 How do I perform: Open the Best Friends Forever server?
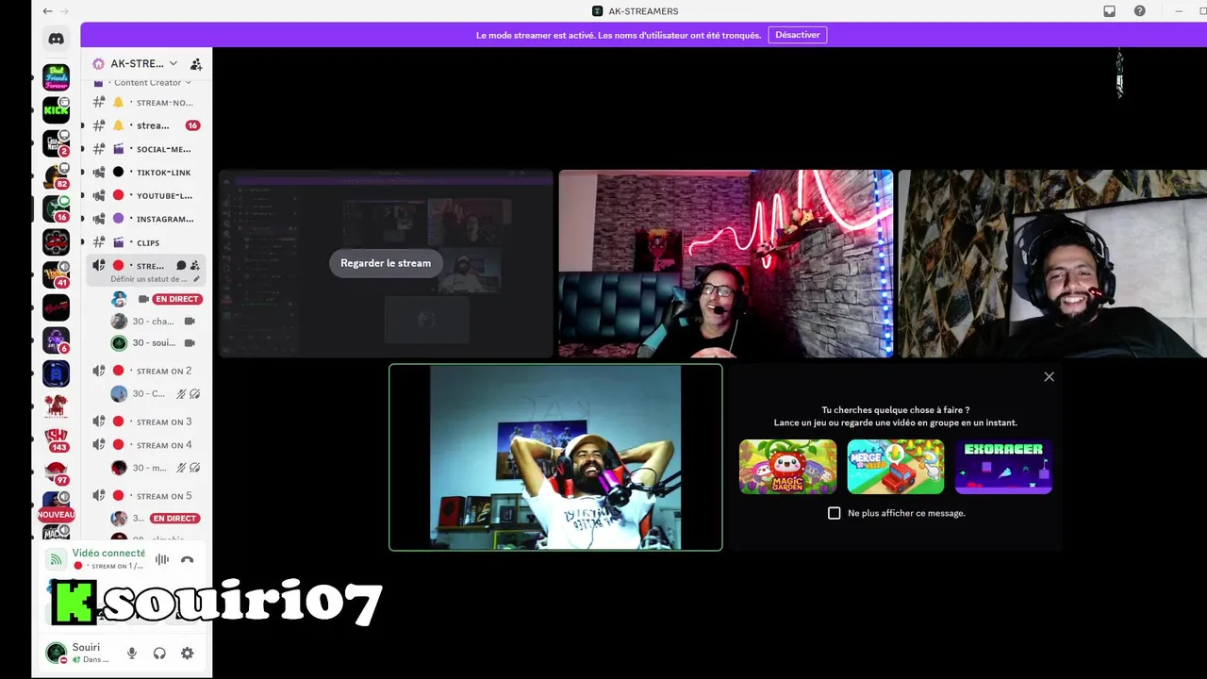pos(56,77)
